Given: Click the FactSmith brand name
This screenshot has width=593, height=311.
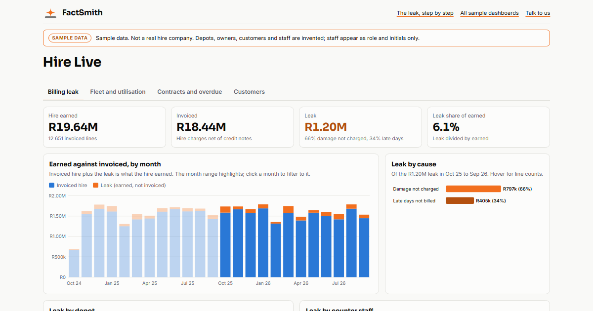Looking at the screenshot, I should [x=83, y=13].
